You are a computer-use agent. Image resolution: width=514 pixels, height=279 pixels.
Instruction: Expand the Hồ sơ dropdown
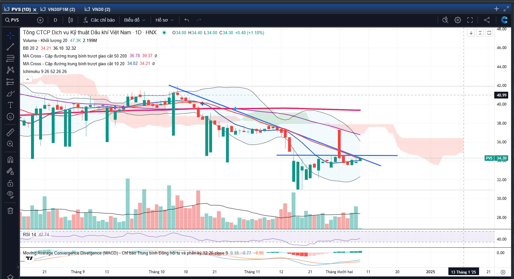click(x=165, y=20)
